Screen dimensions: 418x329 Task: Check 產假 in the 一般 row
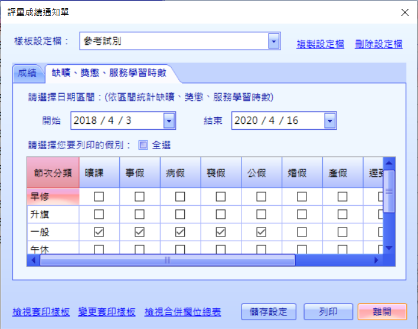pos(342,232)
